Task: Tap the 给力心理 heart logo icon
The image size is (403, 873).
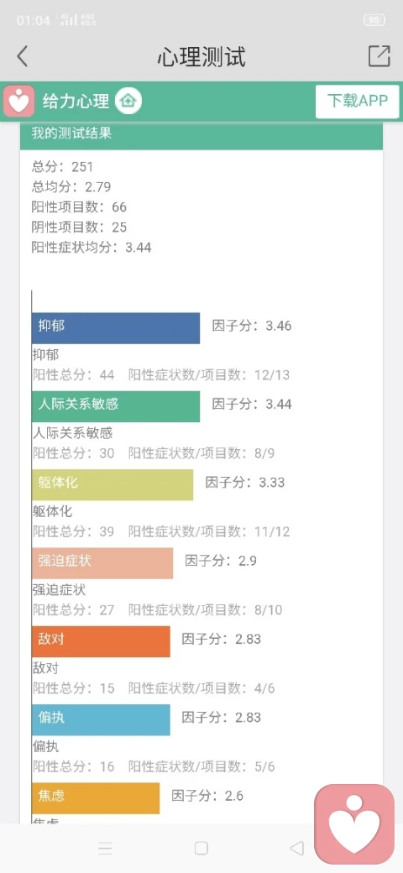Action: [19, 102]
